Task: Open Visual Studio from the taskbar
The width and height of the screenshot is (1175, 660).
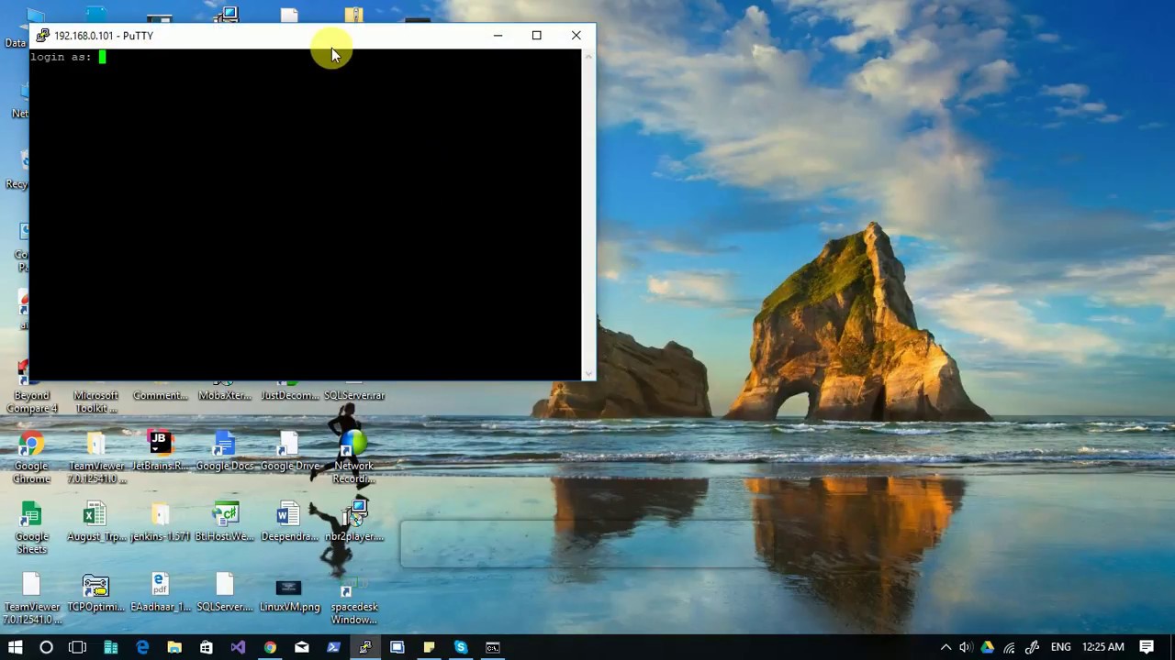Action: [x=238, y=647]
